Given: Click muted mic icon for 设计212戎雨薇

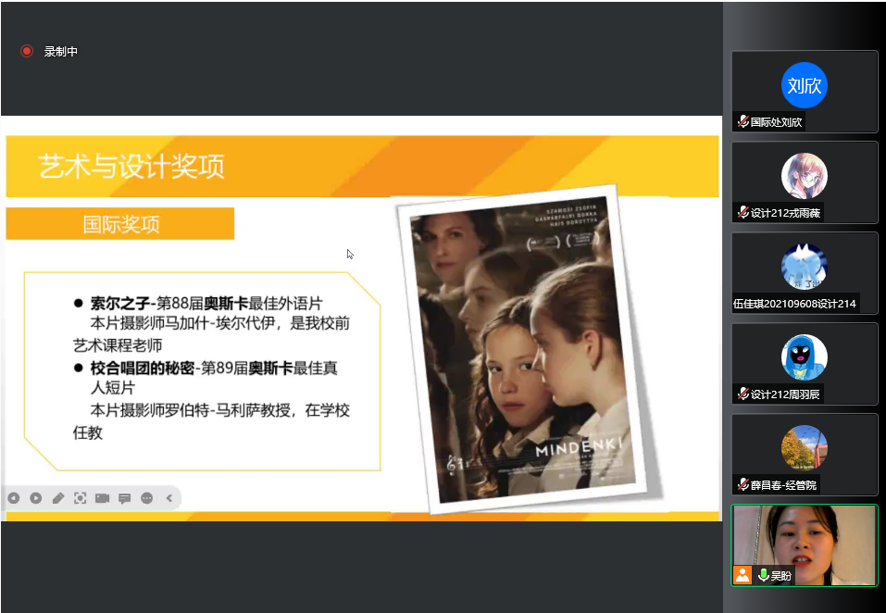Looking at the screenshot, I should 742,213.
